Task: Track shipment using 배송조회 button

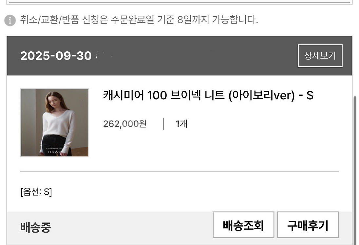Action: pos(243,225)
